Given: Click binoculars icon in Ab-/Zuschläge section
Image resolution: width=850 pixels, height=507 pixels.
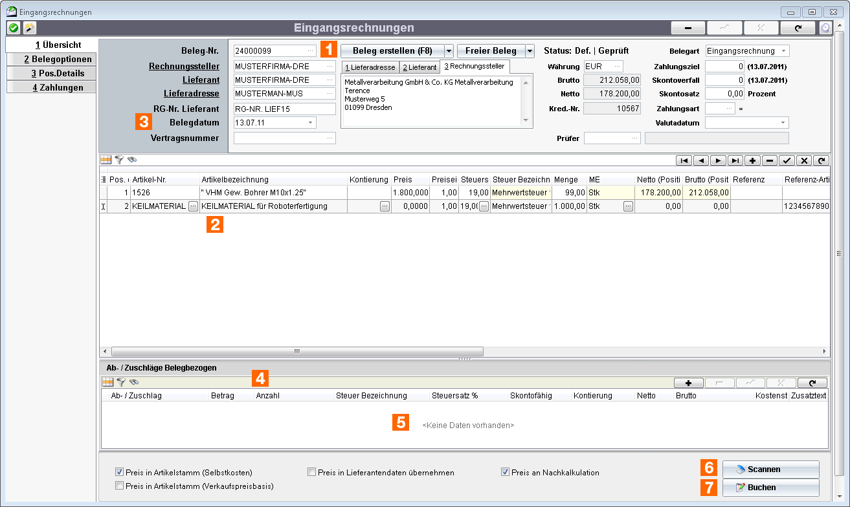Looking at the screenshot, I should coord(134,382).
